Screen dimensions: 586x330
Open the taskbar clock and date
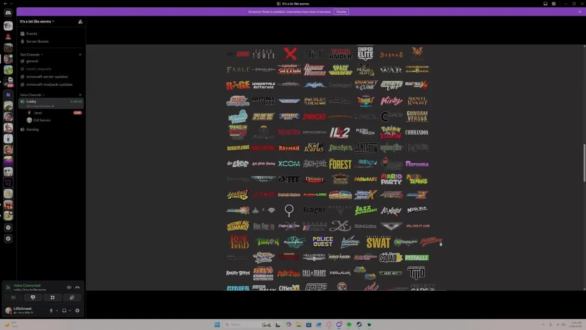click(575, 324)
